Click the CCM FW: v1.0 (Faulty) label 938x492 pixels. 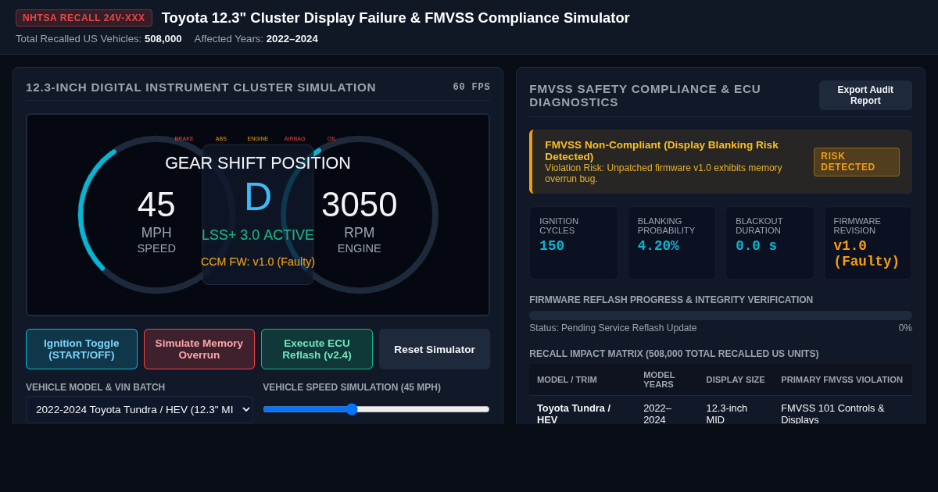coord(258,262)
